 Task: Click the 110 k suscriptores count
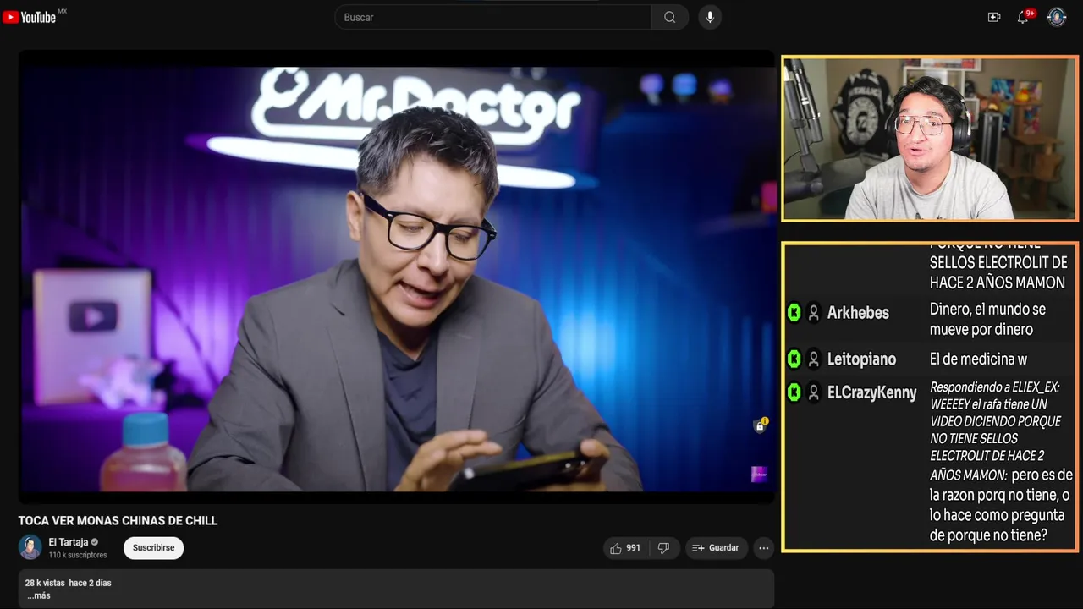coord(78,555)
